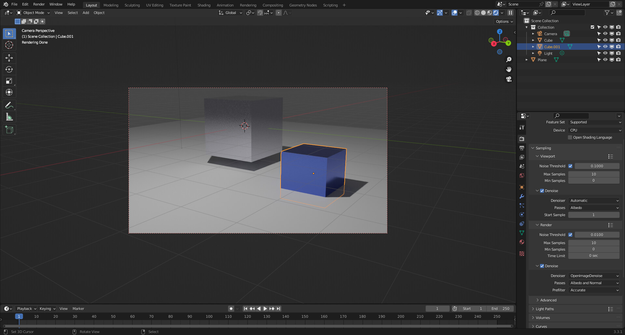Expand the Plane item in outliner
This screenshot has width=625, height=335.
point(527,60)
